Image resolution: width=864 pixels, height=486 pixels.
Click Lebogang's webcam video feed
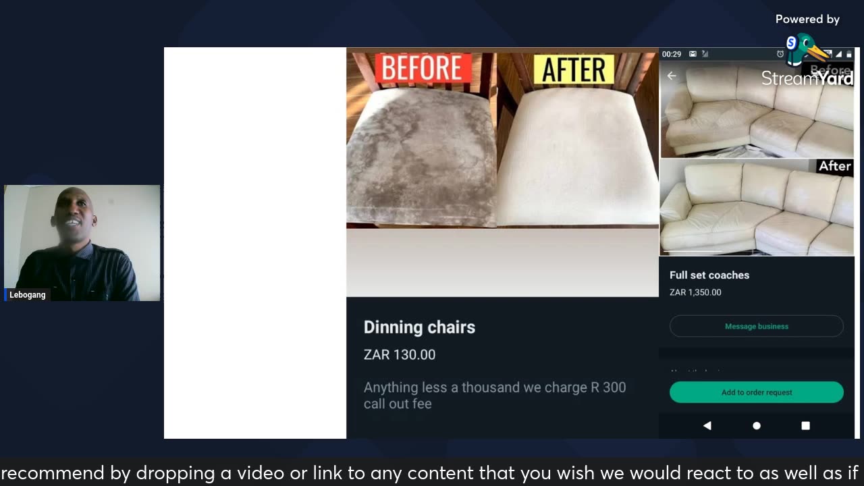tap(82, 243)
